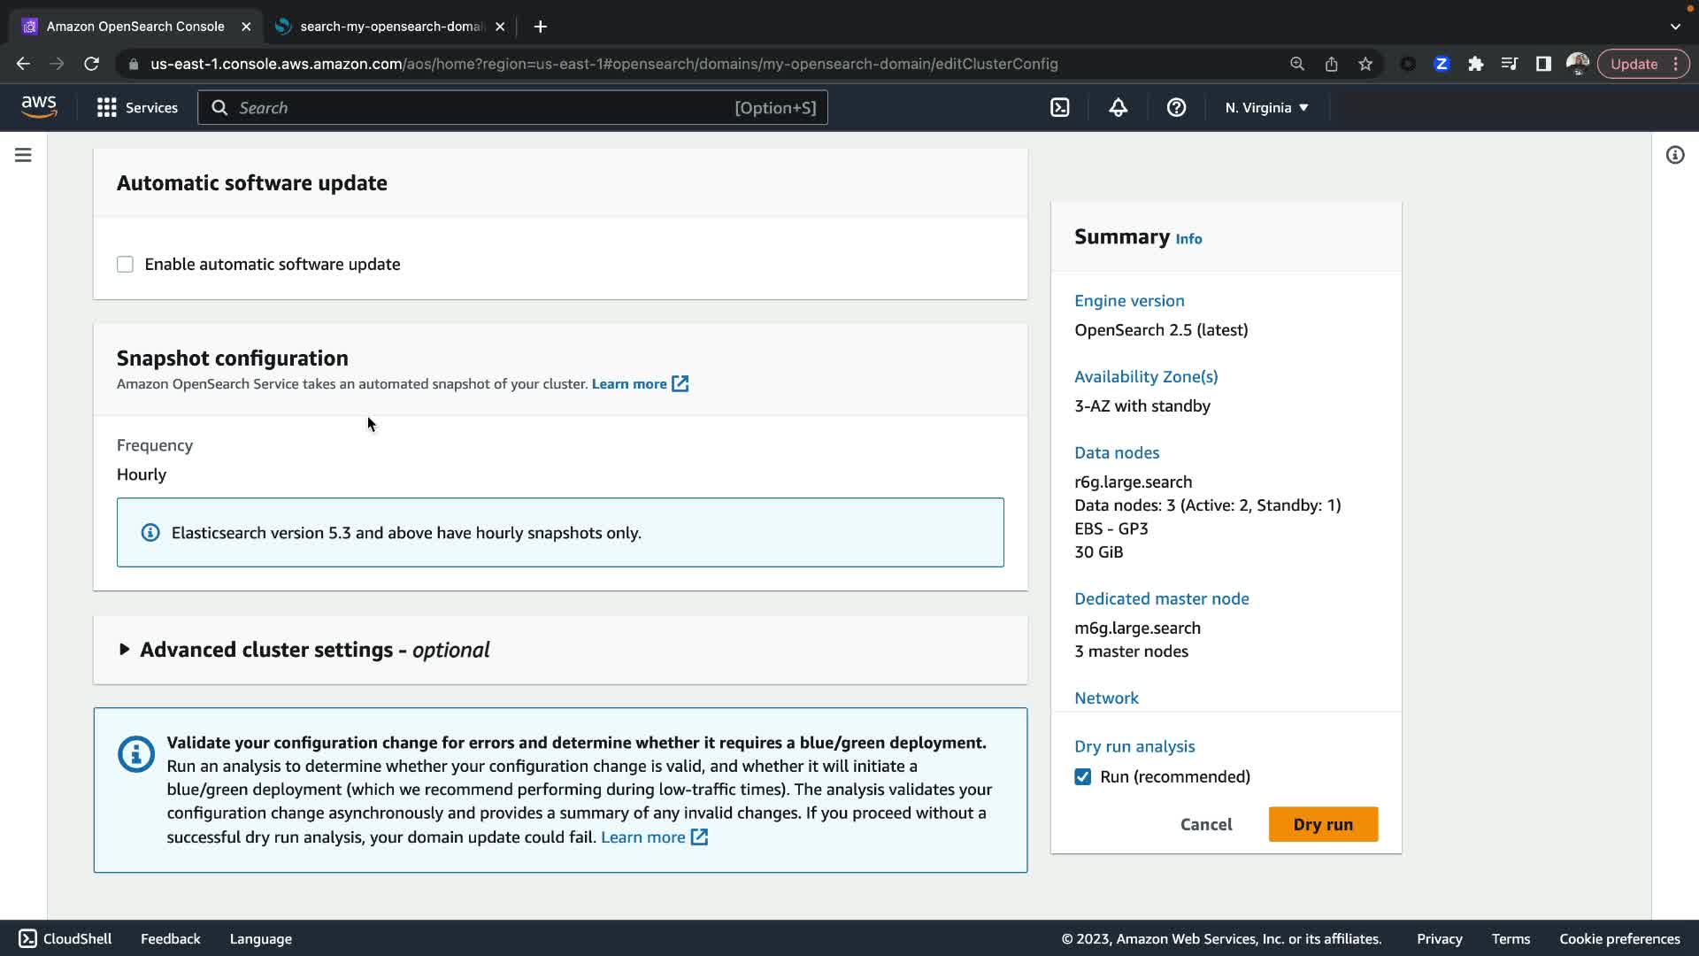Open the AWS support help icon

tap(1176, 108)
